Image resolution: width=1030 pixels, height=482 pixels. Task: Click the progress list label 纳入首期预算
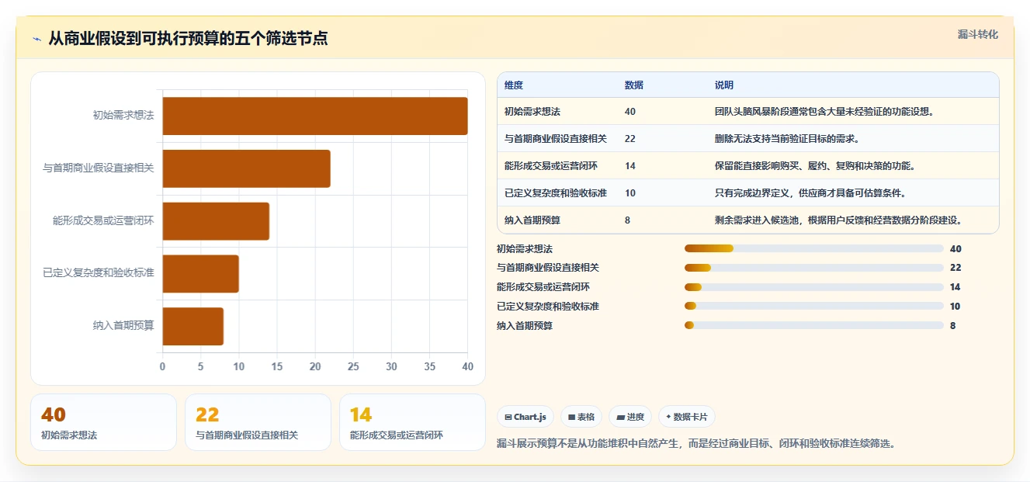click(525, 326)
